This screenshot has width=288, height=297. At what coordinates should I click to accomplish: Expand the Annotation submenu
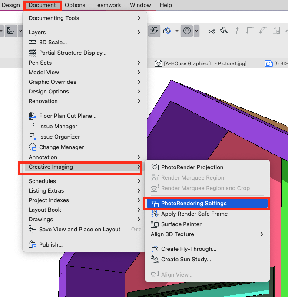point(85,157)
